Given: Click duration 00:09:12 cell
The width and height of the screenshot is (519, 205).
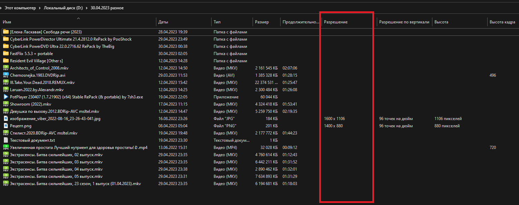Looking at the screenshot, I should tap(290, 147).
